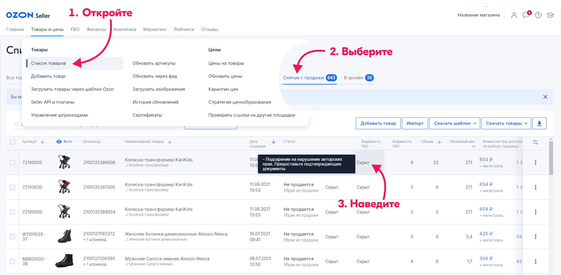
Task: Click the Добавить товар button
Action: pyautogui.click(x=378, y=123)
